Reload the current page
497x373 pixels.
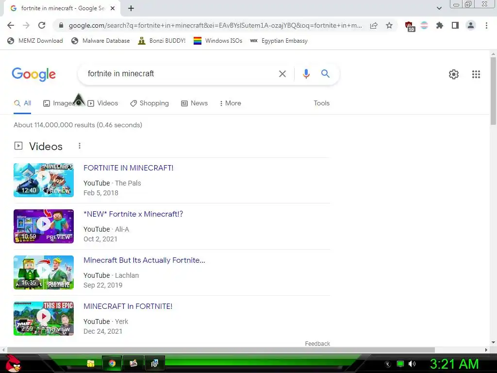[42, 25]
